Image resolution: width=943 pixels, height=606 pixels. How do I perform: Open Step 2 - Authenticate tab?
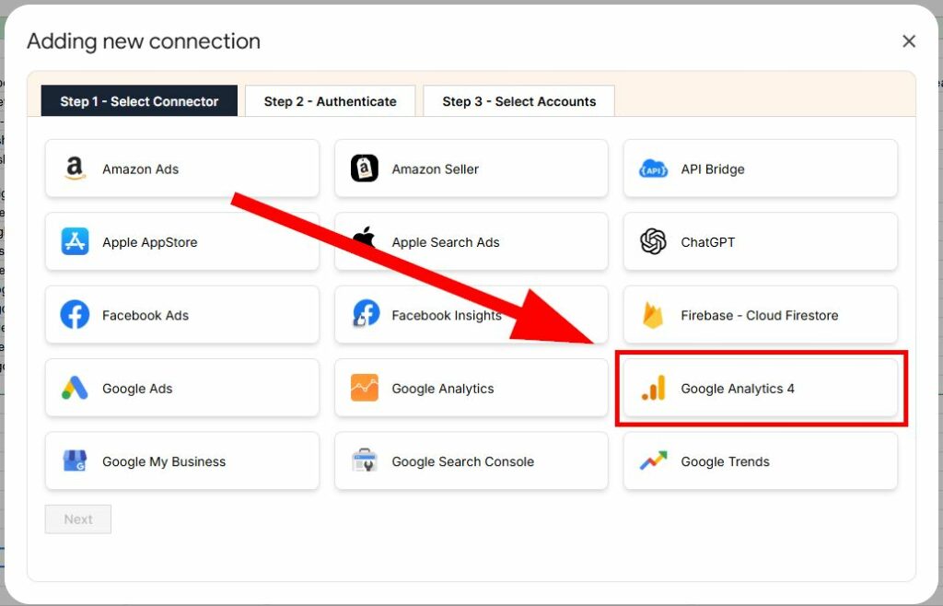pos(331,101)
